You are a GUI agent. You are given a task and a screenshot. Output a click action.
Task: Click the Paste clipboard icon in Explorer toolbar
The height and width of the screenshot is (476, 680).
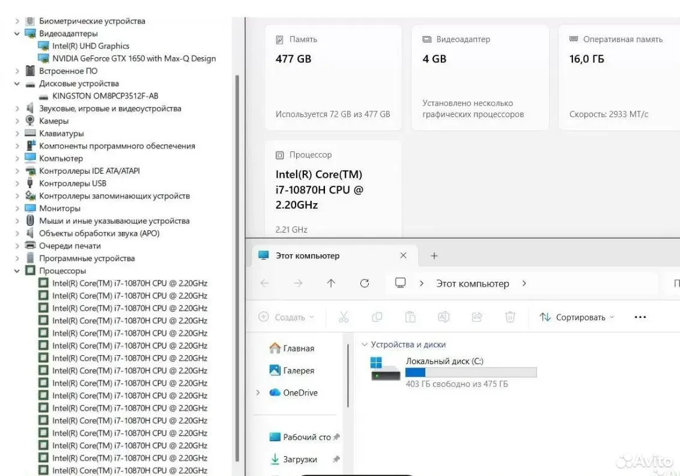tap(410, 317)
